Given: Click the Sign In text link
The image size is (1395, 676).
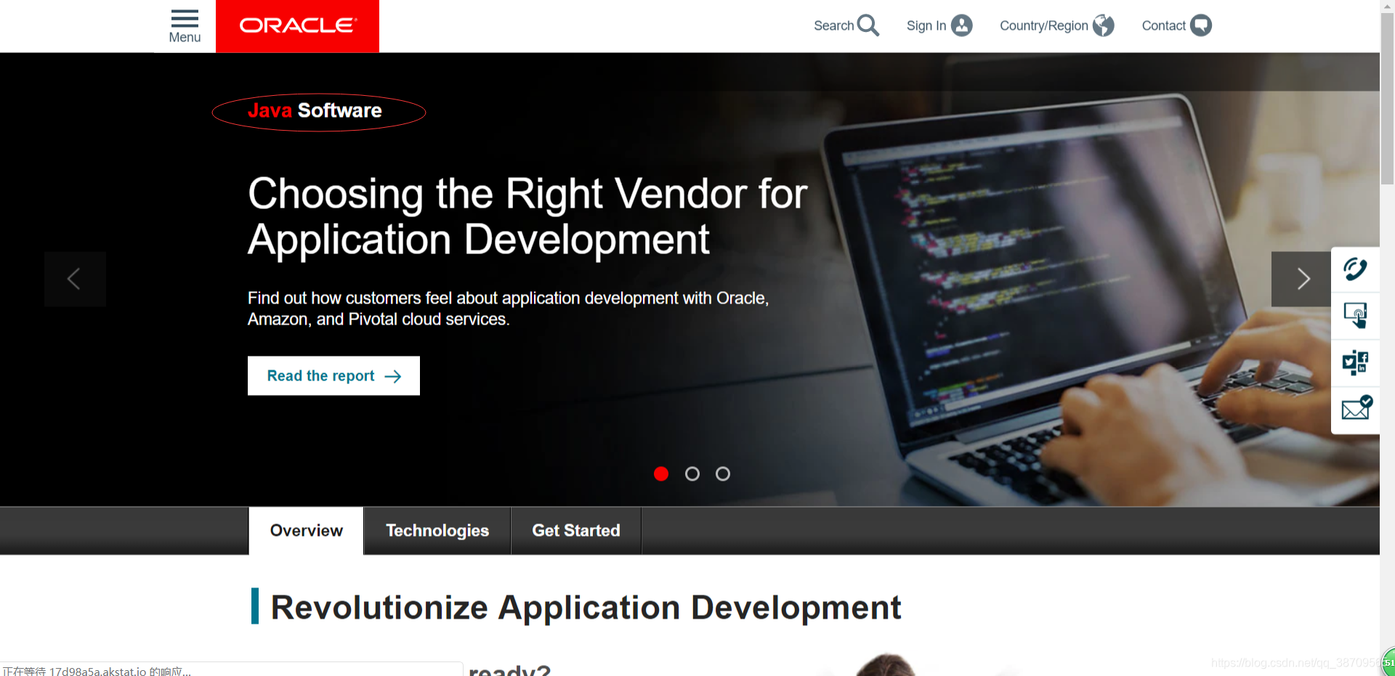Looking at the screenshot, I should click(x=926, y=25).
